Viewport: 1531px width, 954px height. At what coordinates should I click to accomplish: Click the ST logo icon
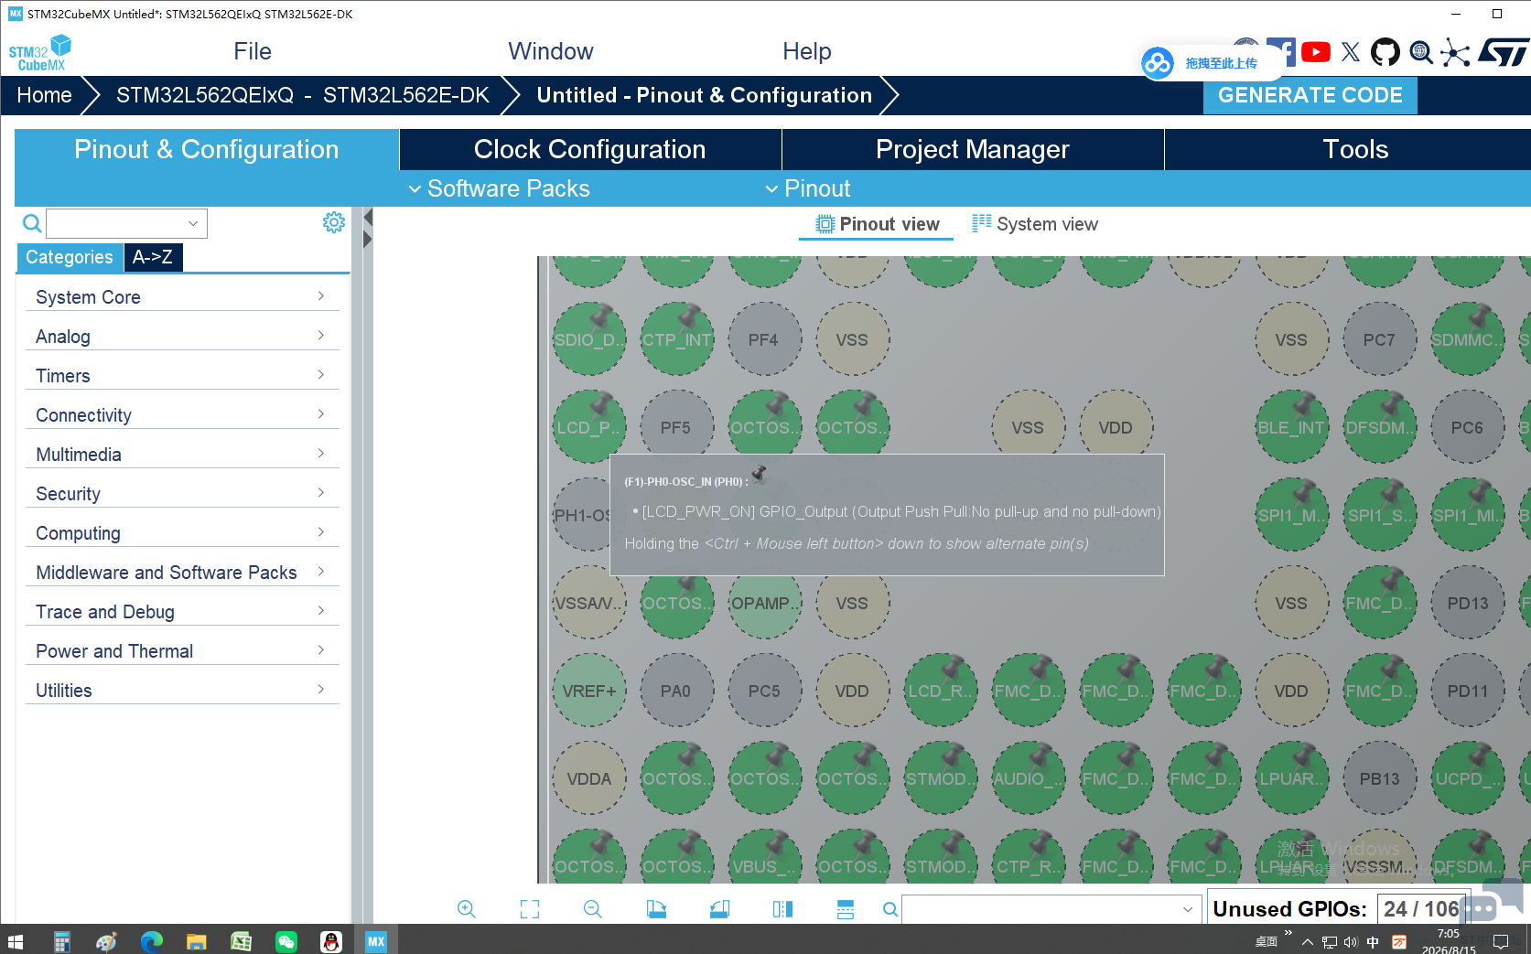(x=1504, y=52)
